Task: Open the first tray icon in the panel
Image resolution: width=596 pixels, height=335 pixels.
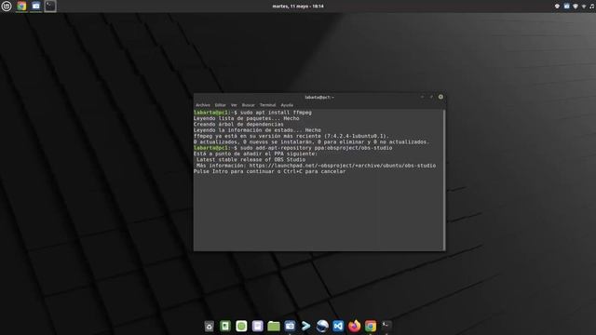Action: (x=557, y=7)
